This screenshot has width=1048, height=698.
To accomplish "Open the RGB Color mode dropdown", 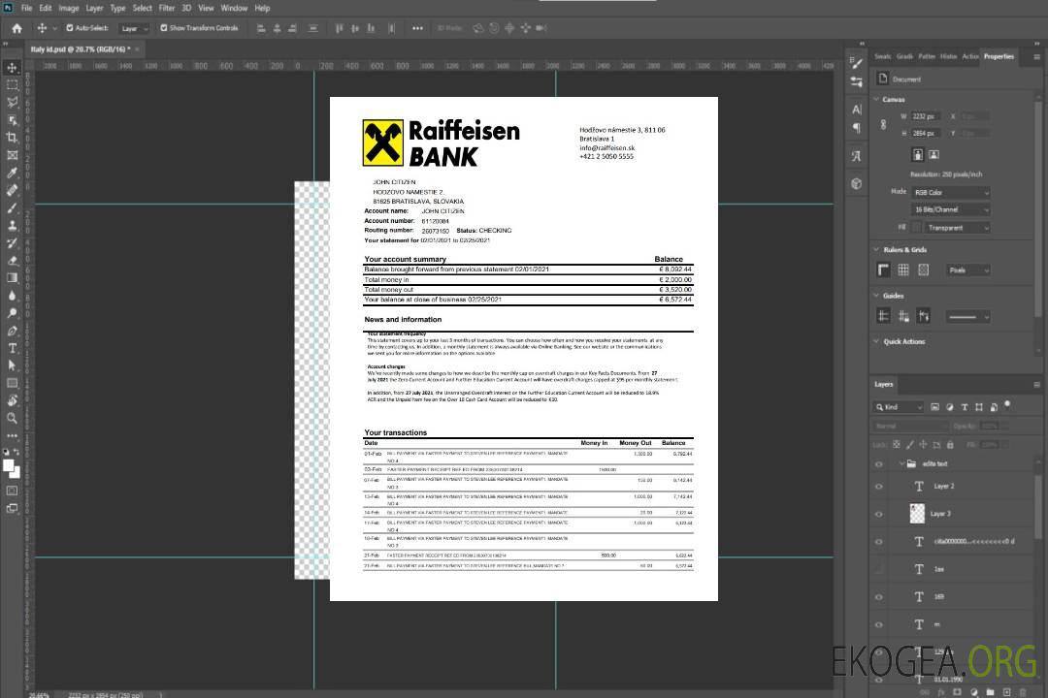I will click(x=951, y=192).
